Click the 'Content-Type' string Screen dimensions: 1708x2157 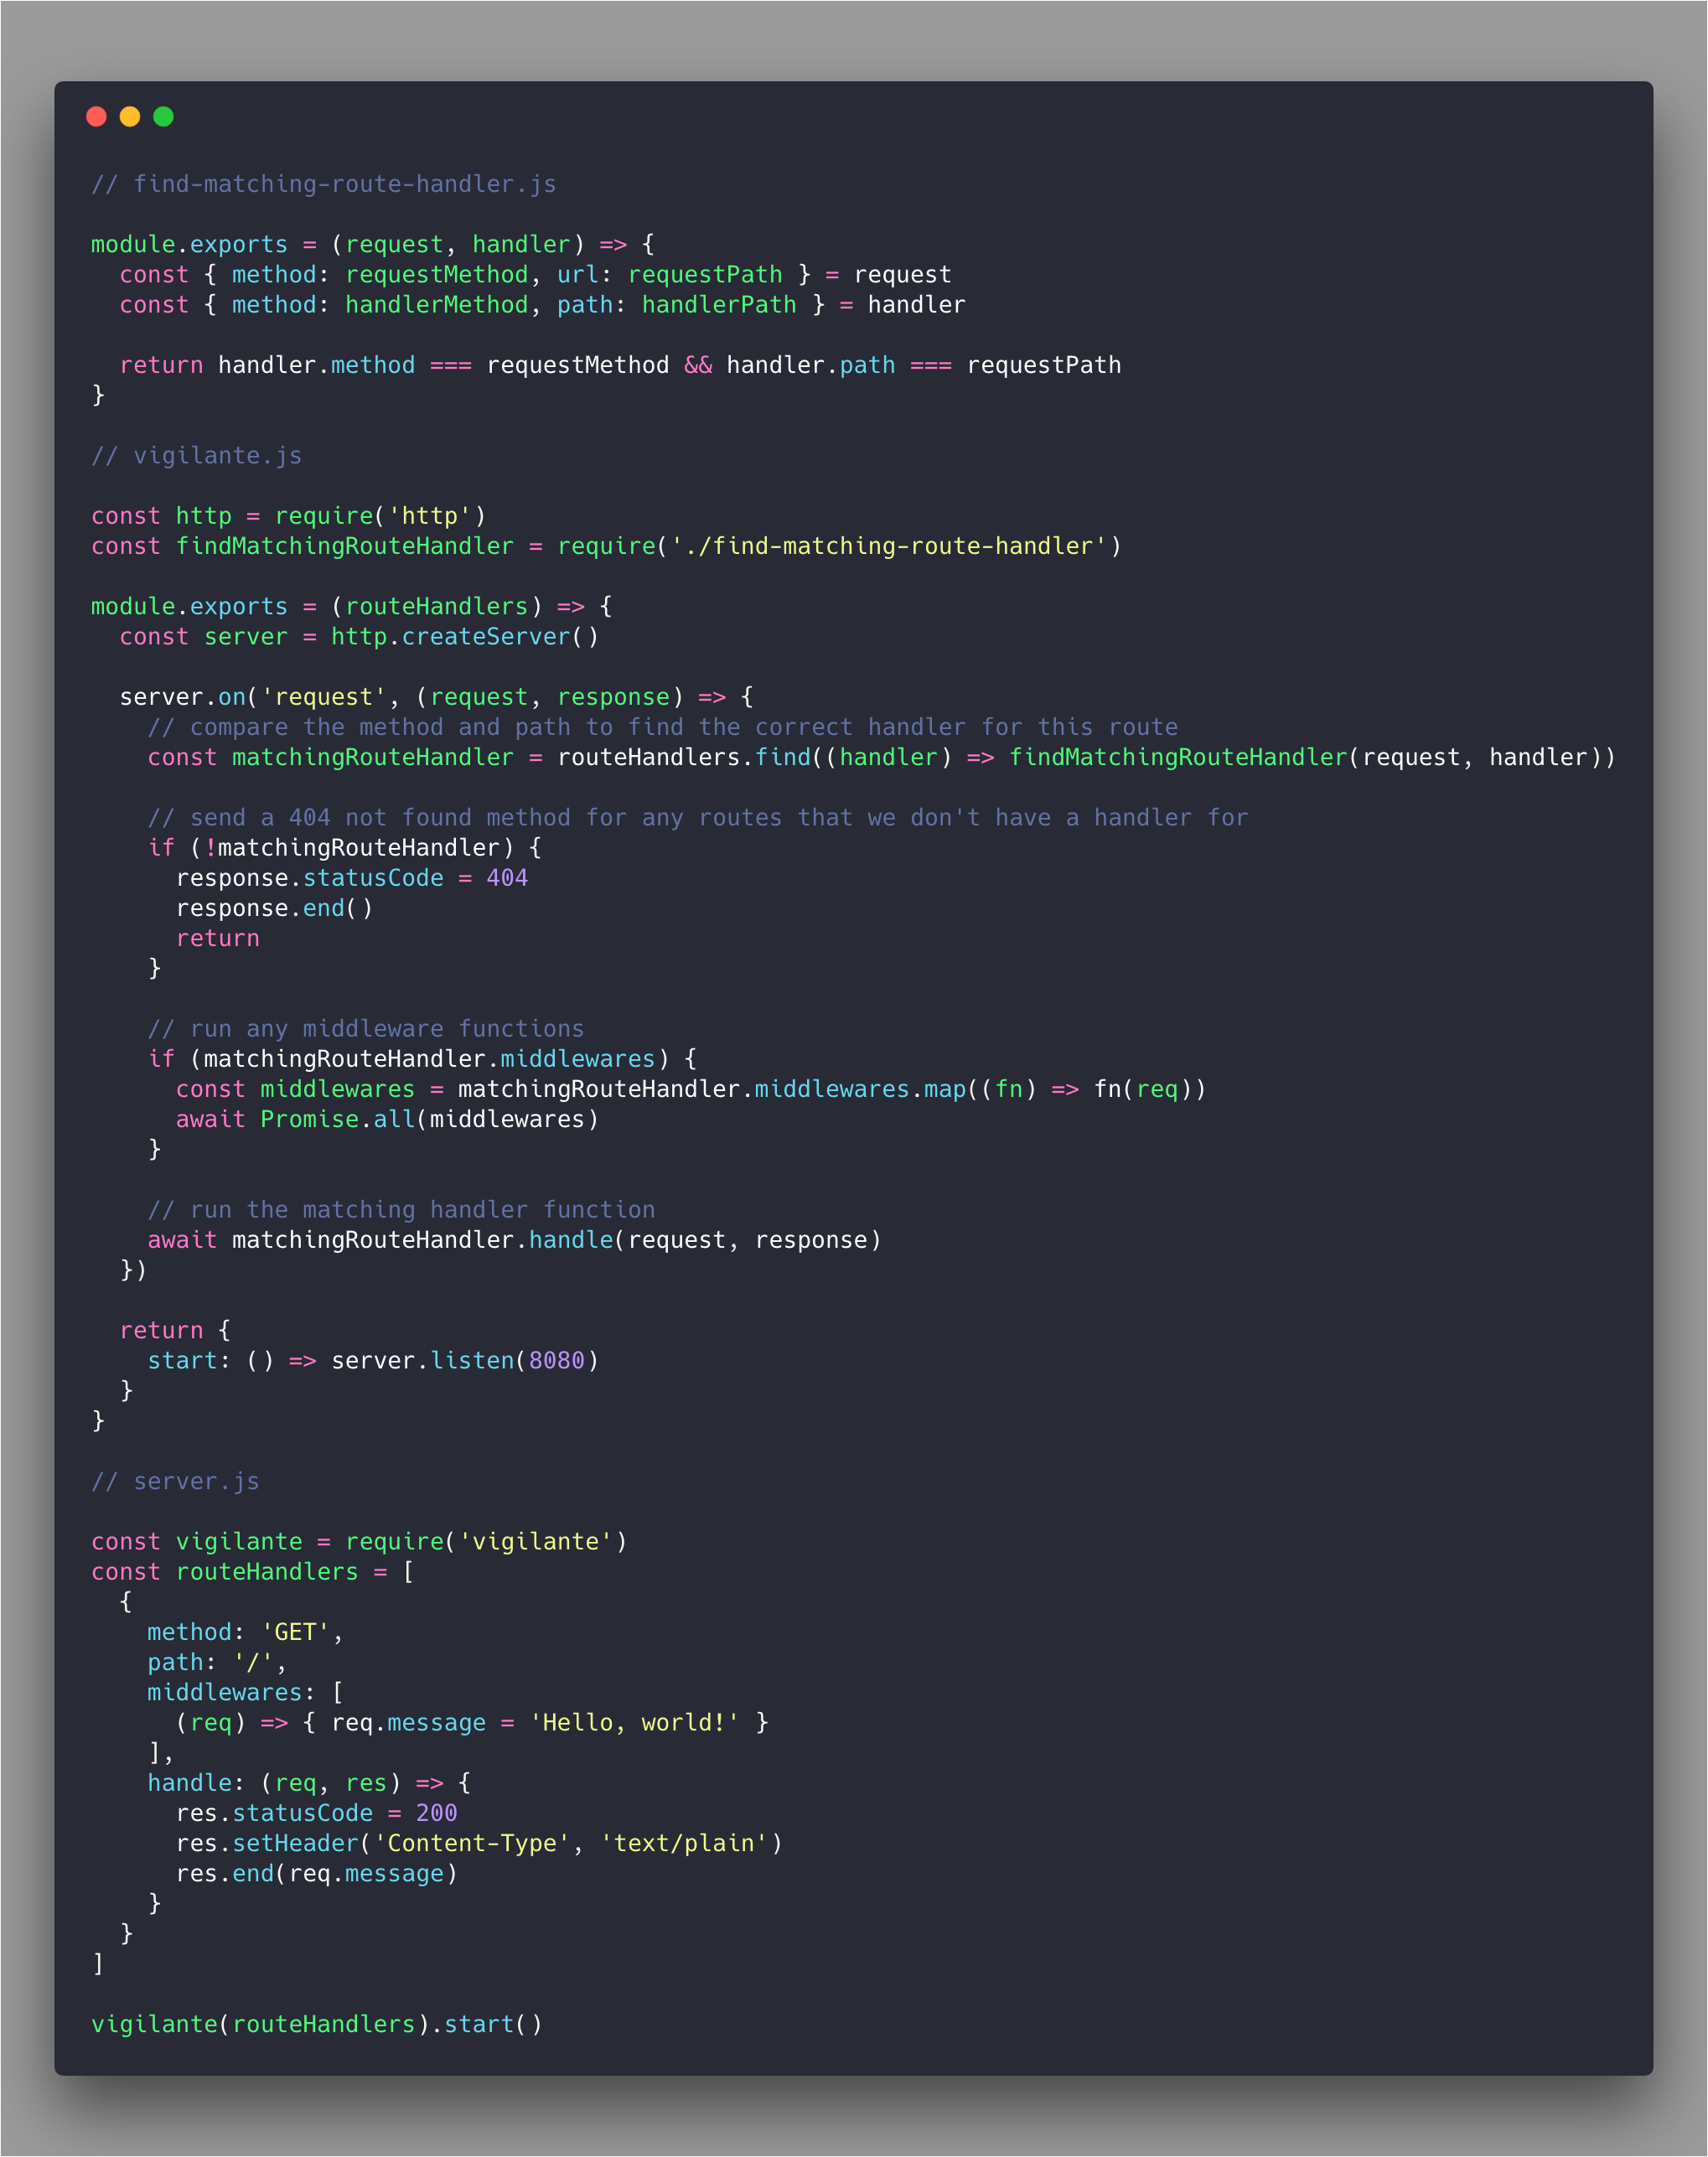click(x=472, y=1843)
